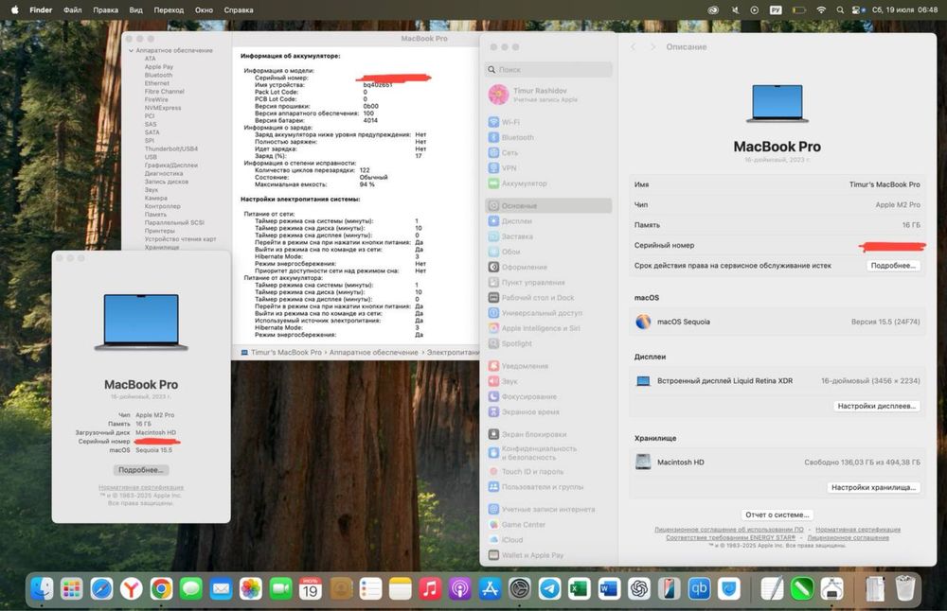Open Photos app in the Dock

(251, 588)
